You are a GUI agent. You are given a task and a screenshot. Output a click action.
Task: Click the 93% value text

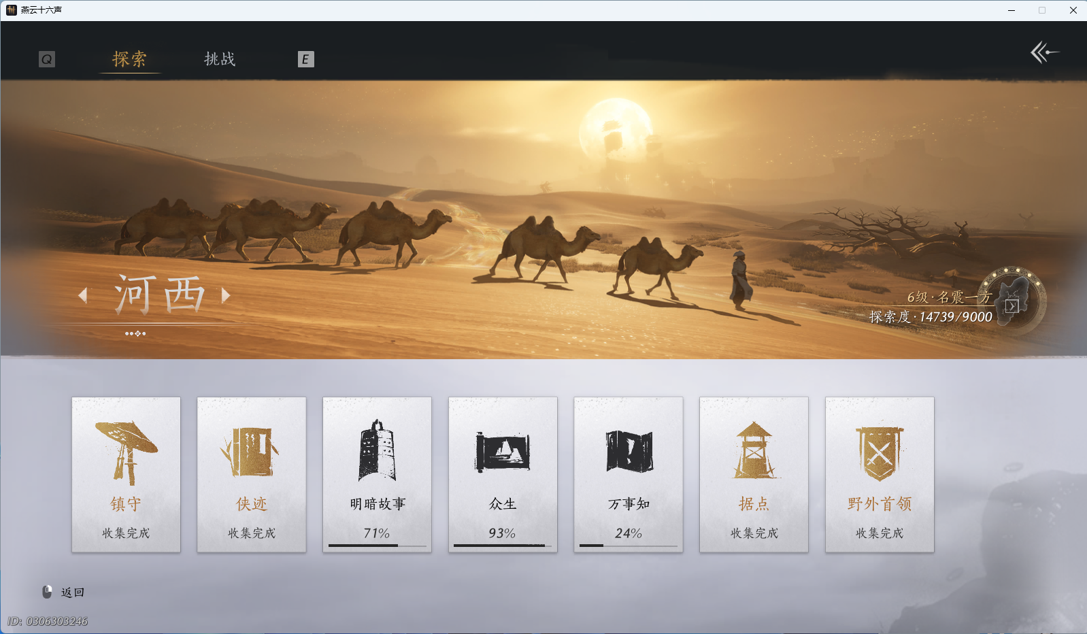click(503, 533)
